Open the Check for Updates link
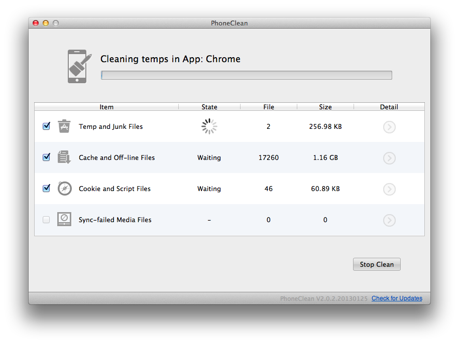The height and width of the screenshot is (344, 459). [397, 298]
